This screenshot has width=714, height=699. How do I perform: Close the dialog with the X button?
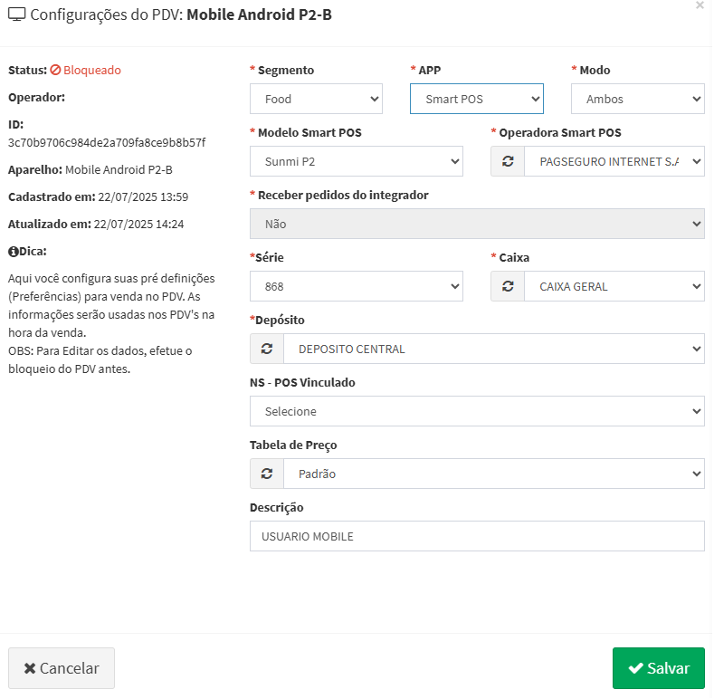(700, 5)
